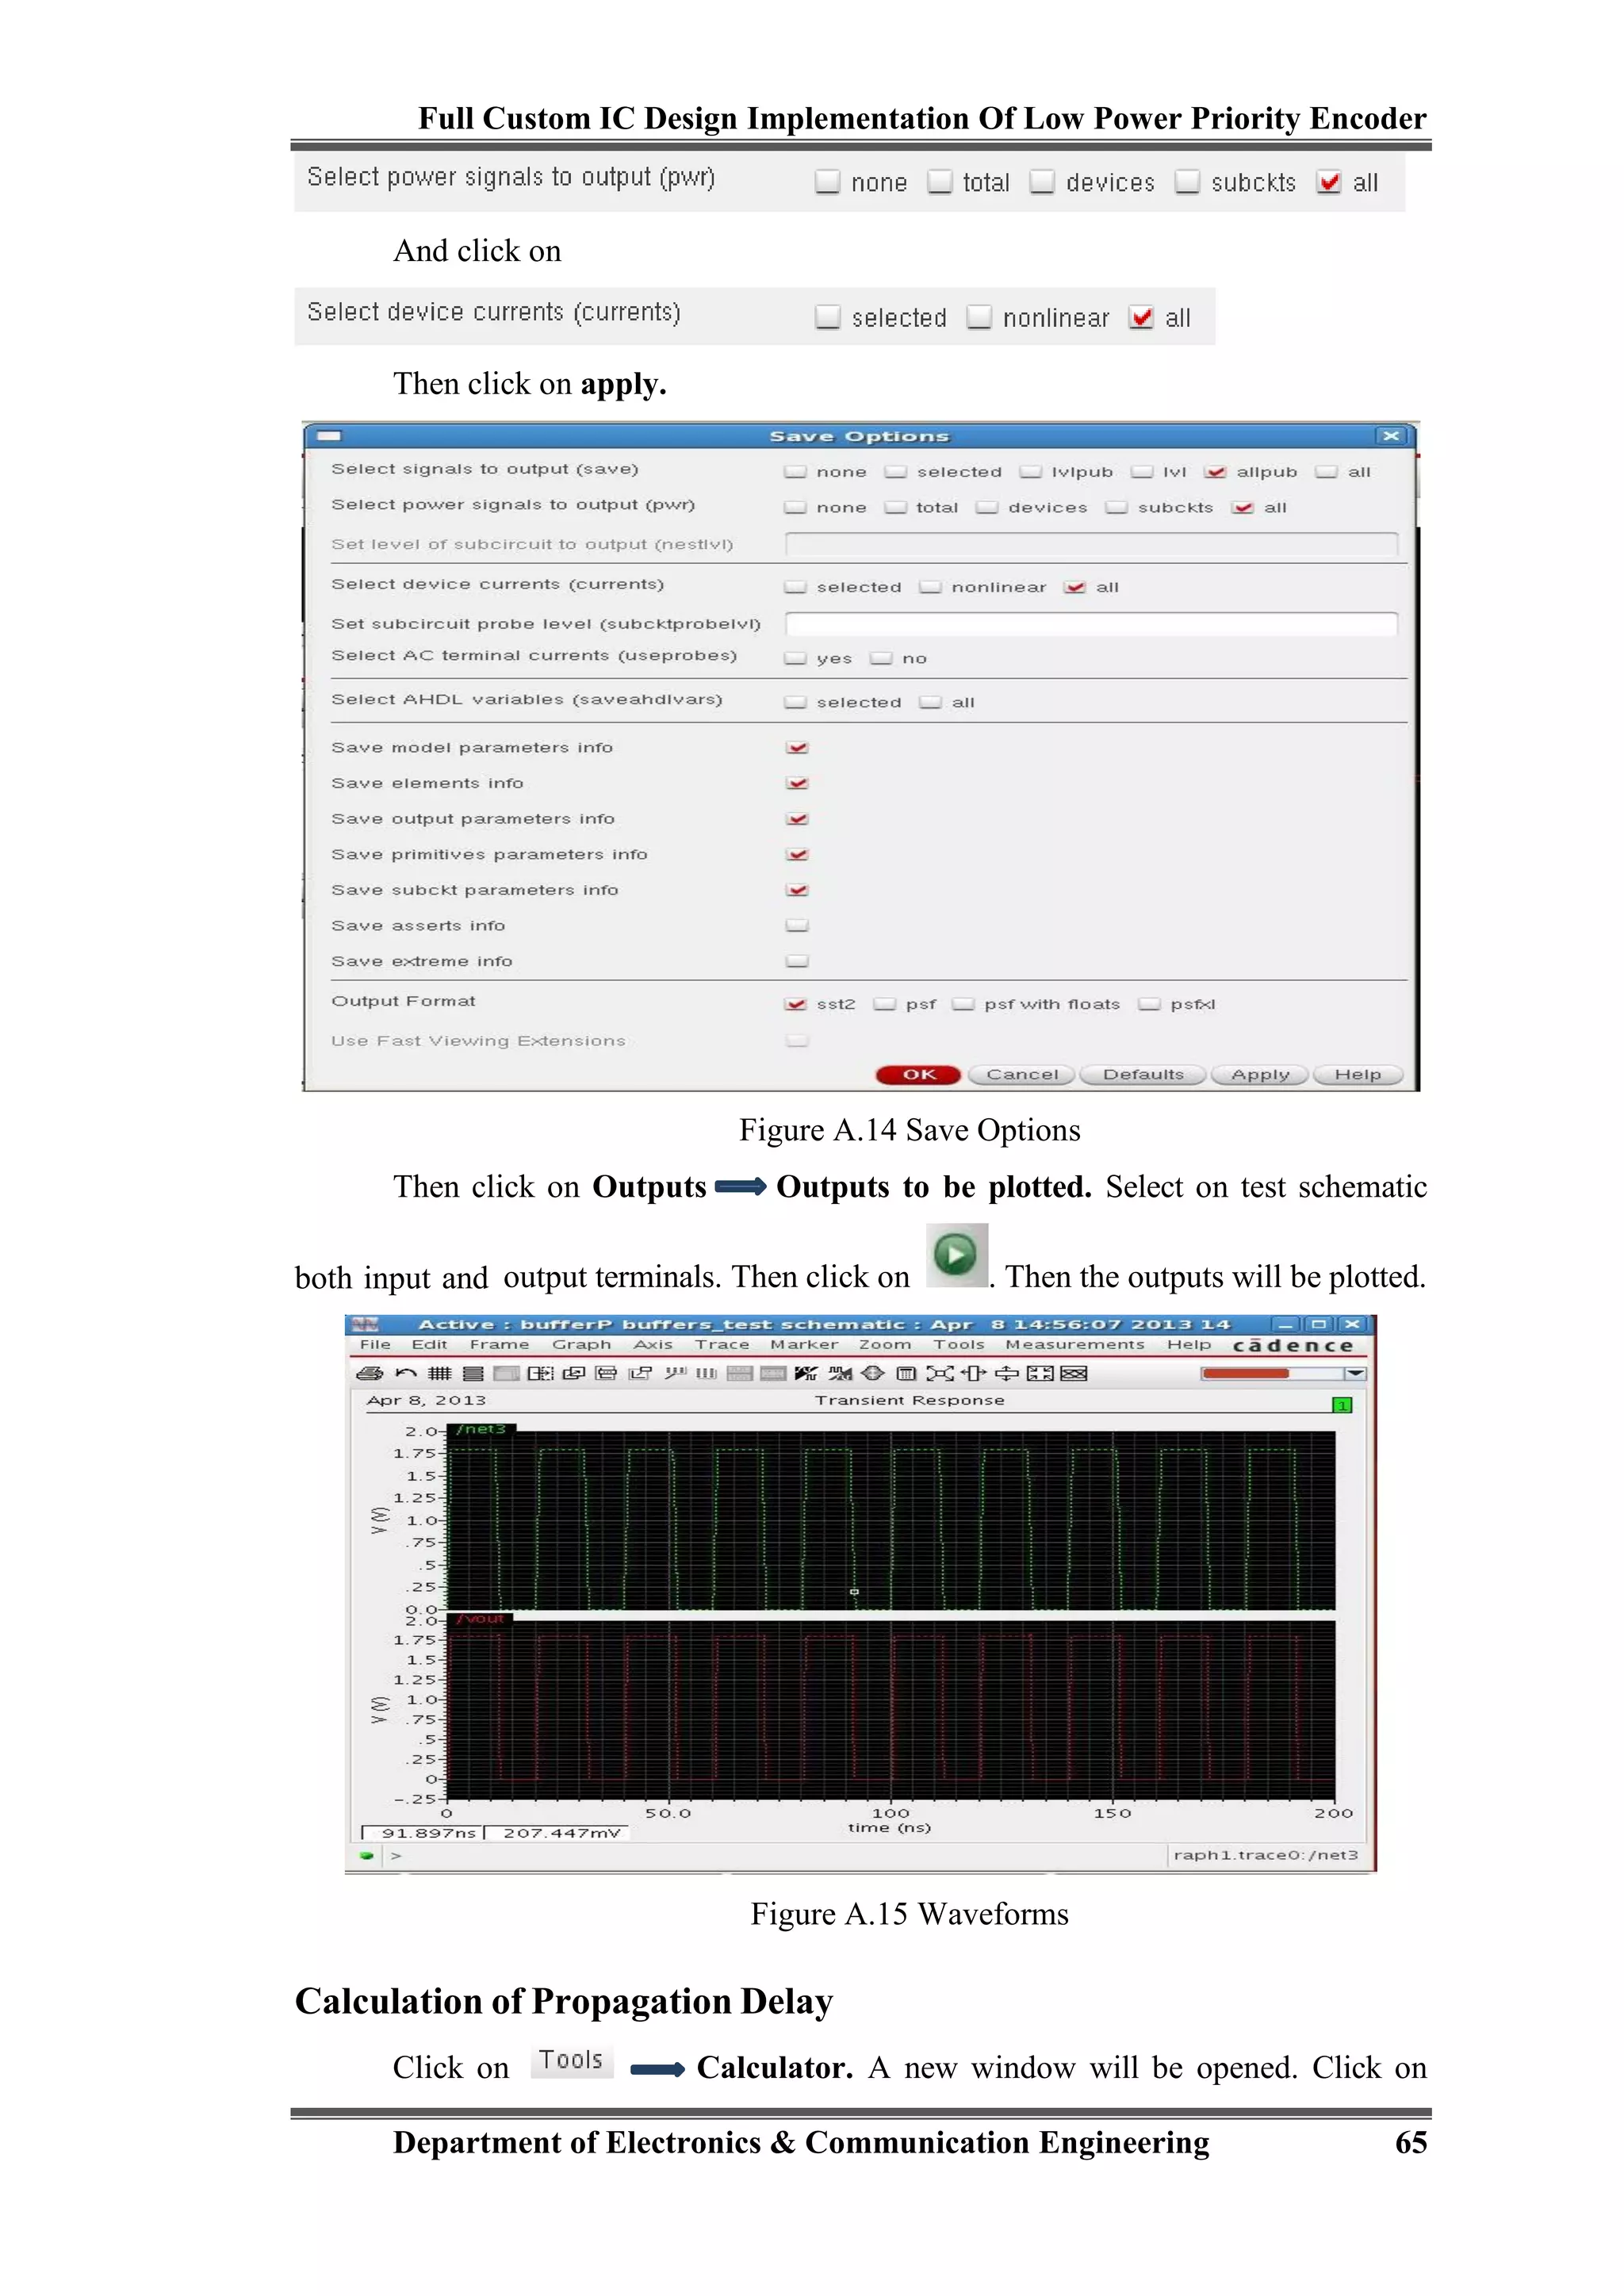
Task: Open Tools menu in waveform window
Action: click(x=959, y=1345)
